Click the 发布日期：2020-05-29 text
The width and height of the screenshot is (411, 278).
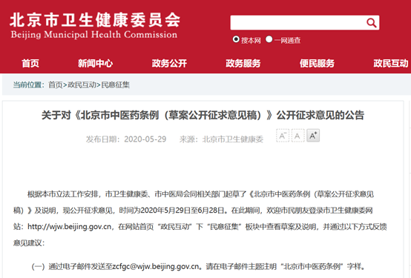coord(126,139)
